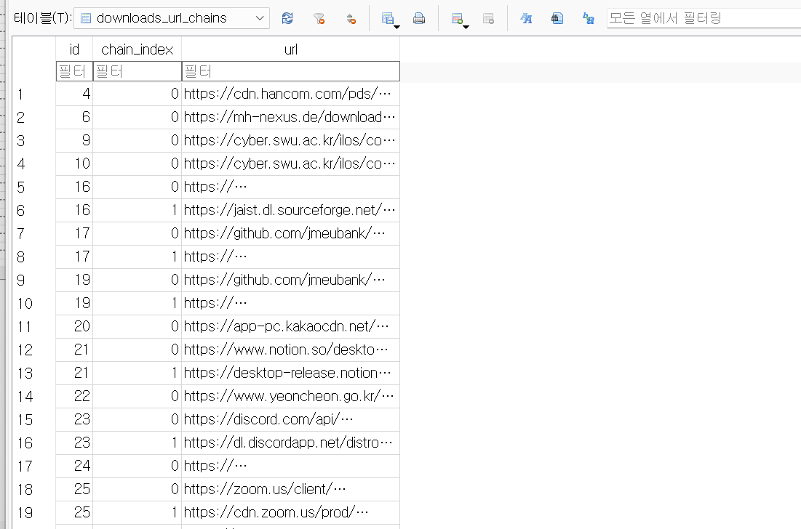Print the current table data
Viewport: 801px width, 529px height.
[419, 18]
